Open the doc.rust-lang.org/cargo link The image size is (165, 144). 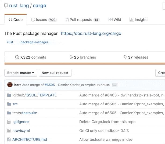click(91, 34)
